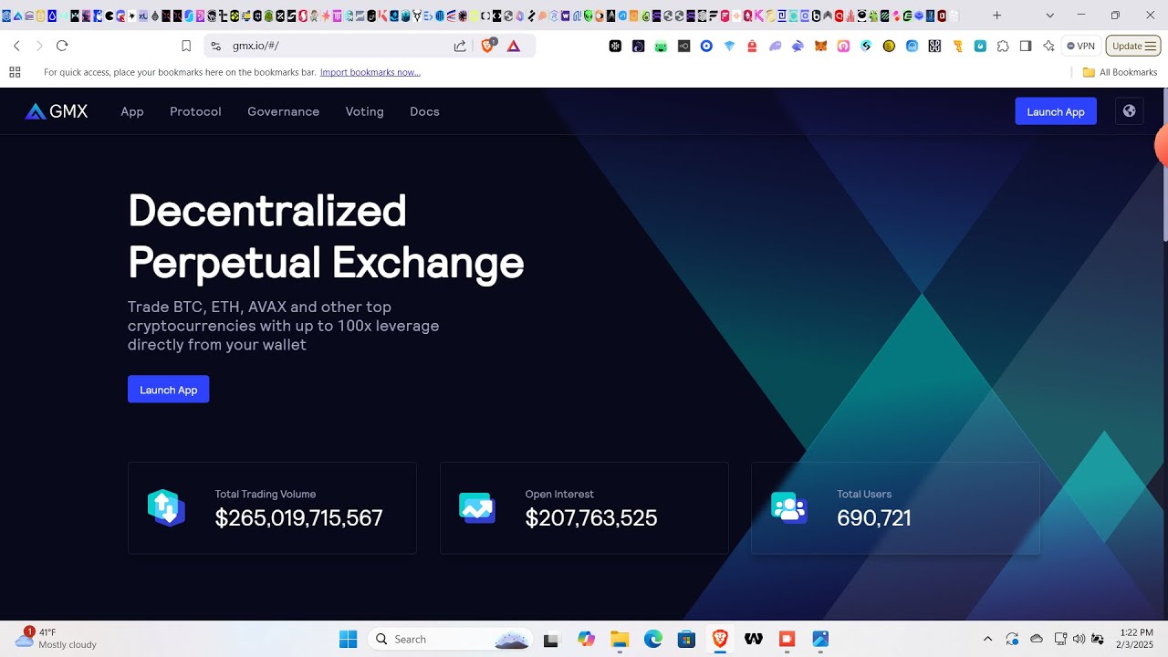Click the GMX logo in header
This screenshot has width=1168, height=657.
pyautogui.click(x=57, y=111)
